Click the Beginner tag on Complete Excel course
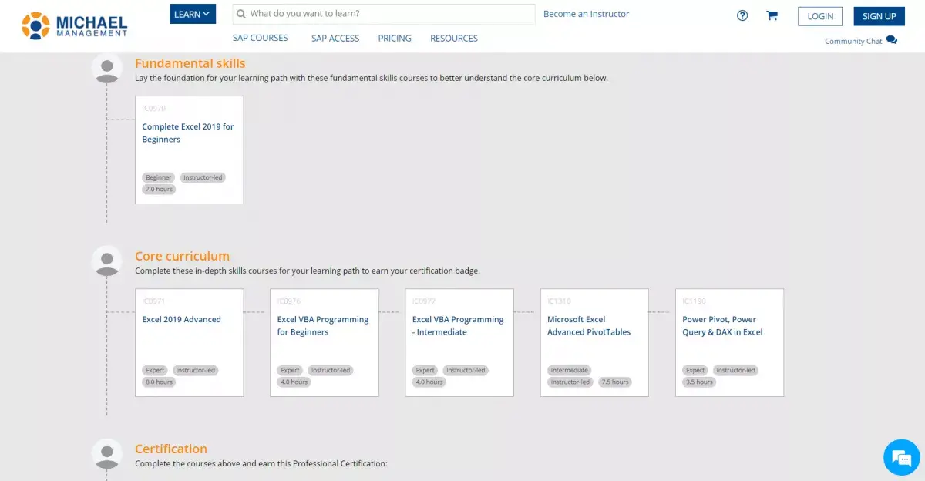Screen dimensions: 925x481 pyautogui.click(x=159, y=177)
